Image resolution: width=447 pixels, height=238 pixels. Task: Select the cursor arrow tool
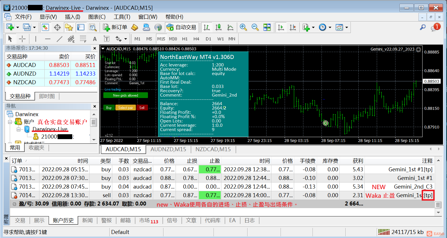coord(10,39)
